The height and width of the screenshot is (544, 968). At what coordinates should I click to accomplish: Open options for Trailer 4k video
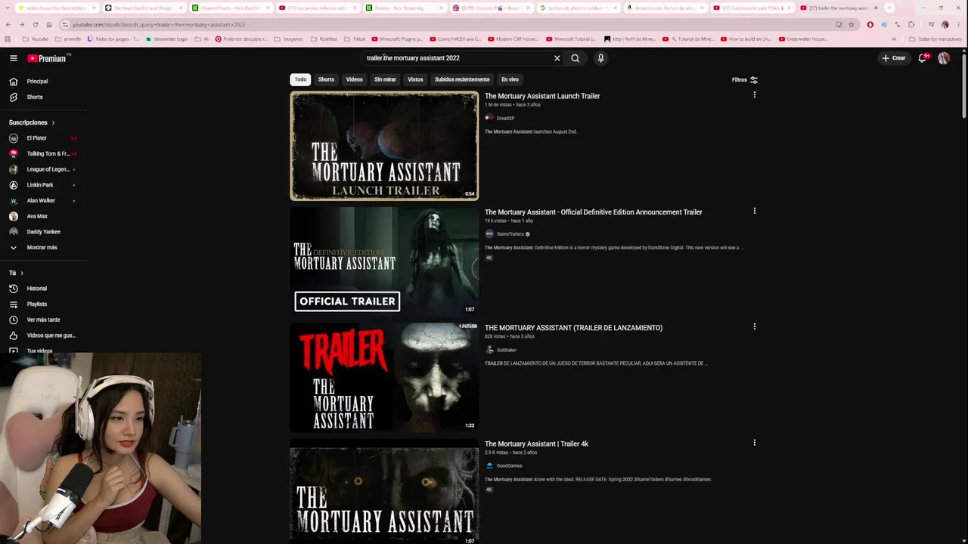(754, 443)
